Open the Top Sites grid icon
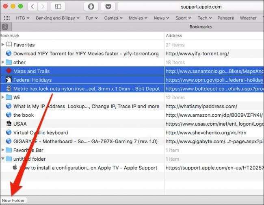 click(x=7, y=18)
